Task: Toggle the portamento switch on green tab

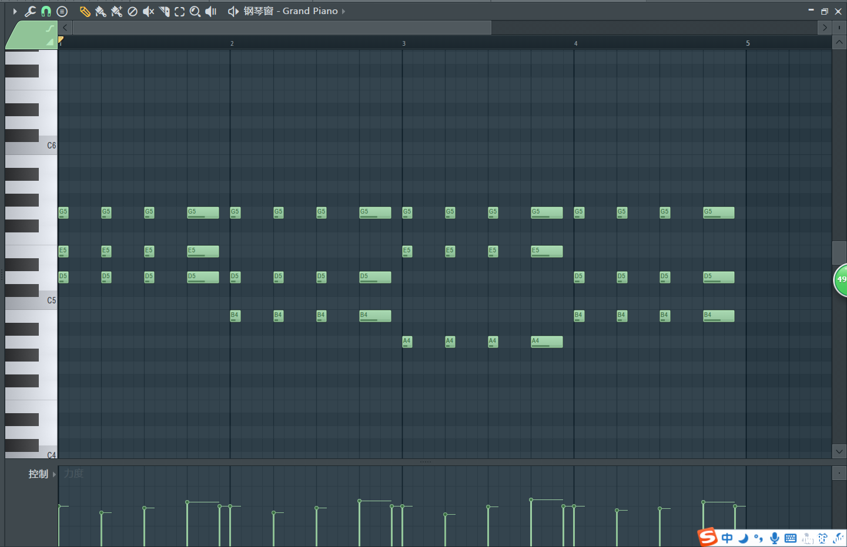Action: click(50, 28)
